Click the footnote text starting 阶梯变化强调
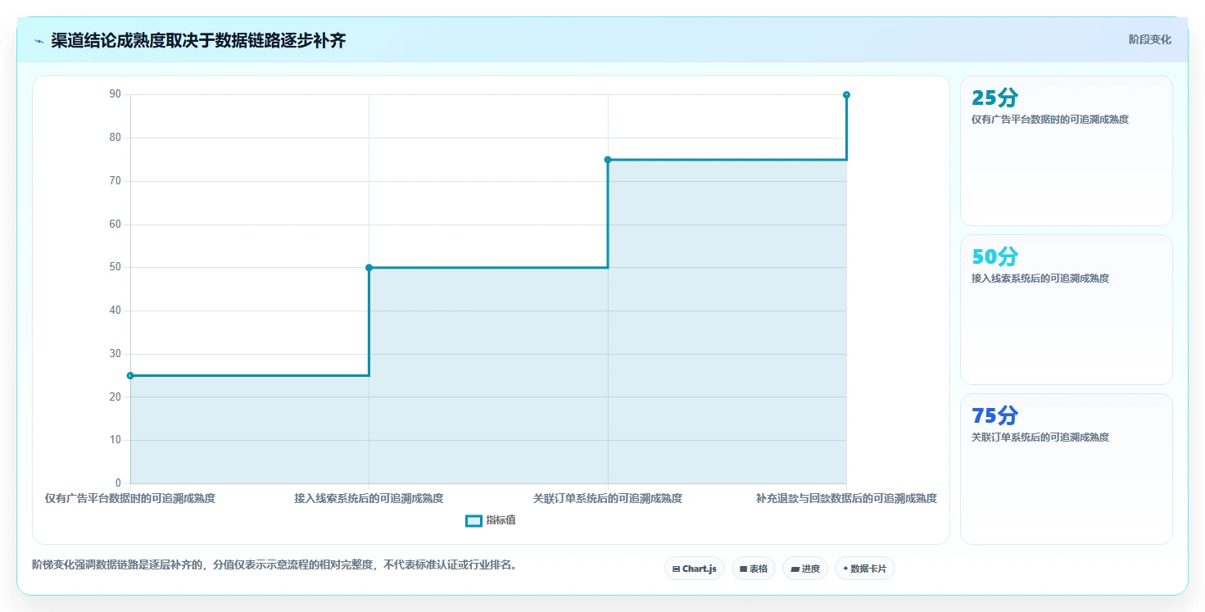The width and height of the screenshot is (1205, 612). pos(274,565)
